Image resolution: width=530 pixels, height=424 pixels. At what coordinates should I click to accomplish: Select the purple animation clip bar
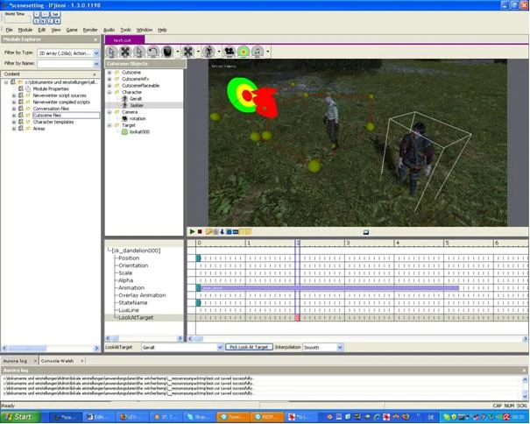point(330,287)
